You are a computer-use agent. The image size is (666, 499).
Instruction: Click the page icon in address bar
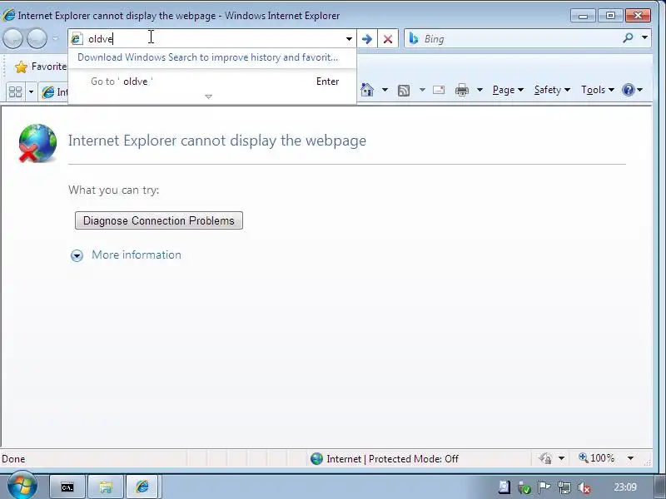77,39
